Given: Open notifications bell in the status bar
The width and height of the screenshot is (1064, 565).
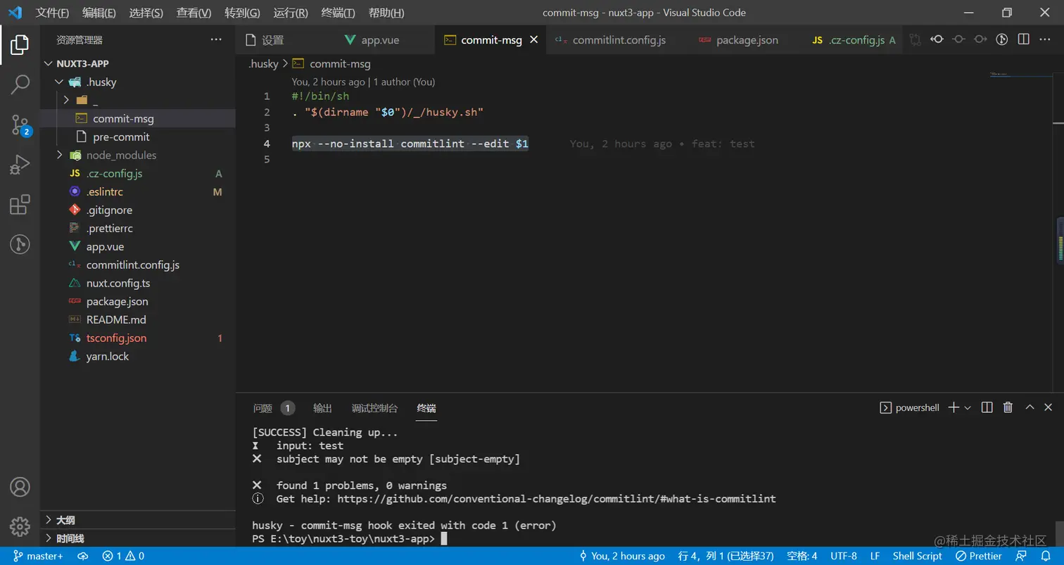Looking at the screenshot, I should pyautogui.click(x=1046, y=556).
